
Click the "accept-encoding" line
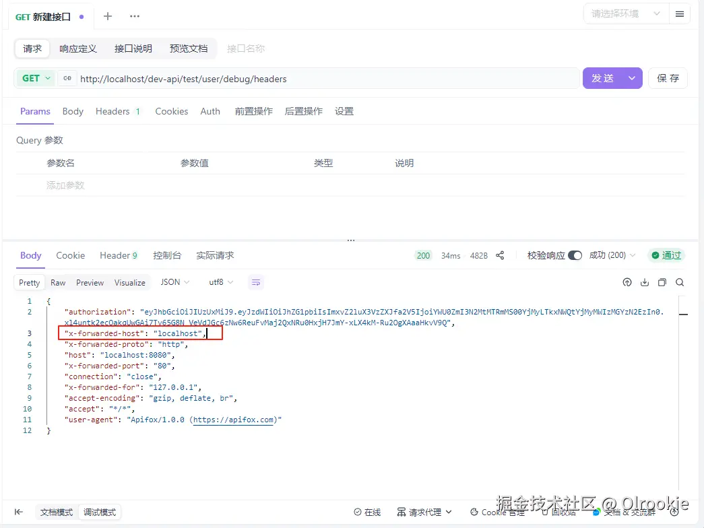click(150, 398)
